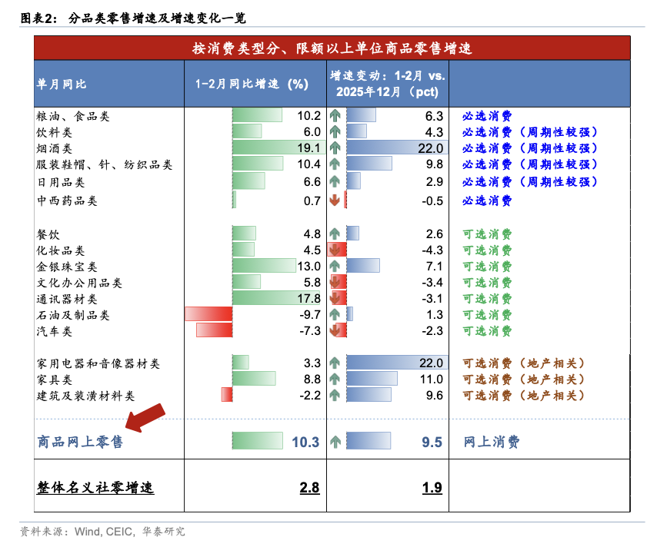Click the green up arrow beside 粮油、食品类
This screenshot has height=547, width=657.
click(334, 118)
